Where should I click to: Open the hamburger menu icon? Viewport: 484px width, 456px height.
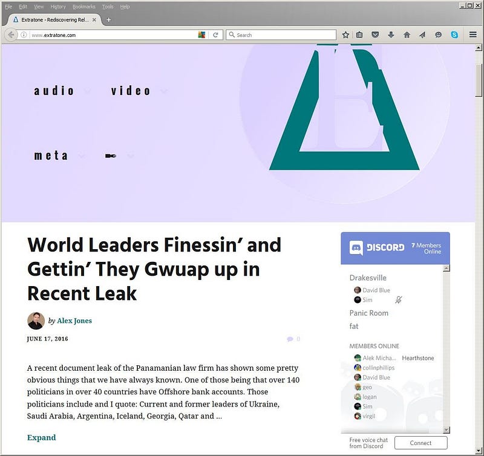pos(473,34)
